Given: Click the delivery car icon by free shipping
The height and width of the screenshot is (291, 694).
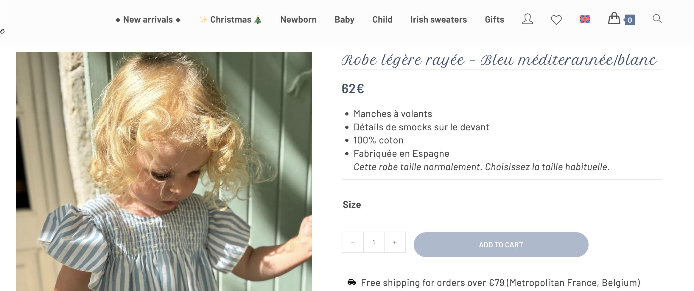Looking at the screenshot, I should 352,282.
